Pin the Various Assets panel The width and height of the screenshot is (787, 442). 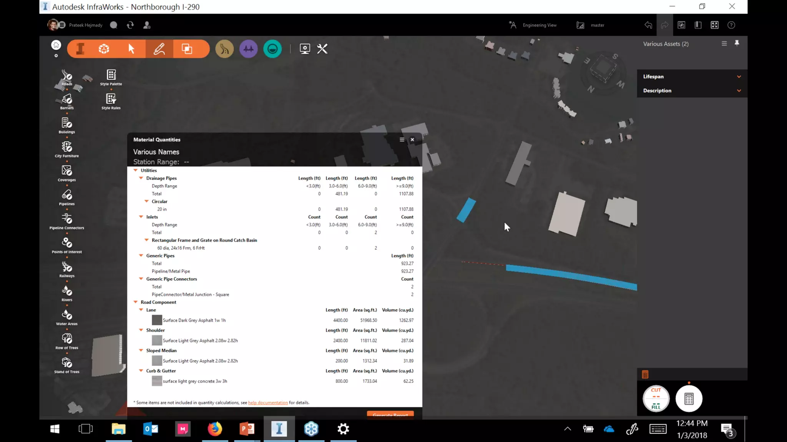click(737, 43)
